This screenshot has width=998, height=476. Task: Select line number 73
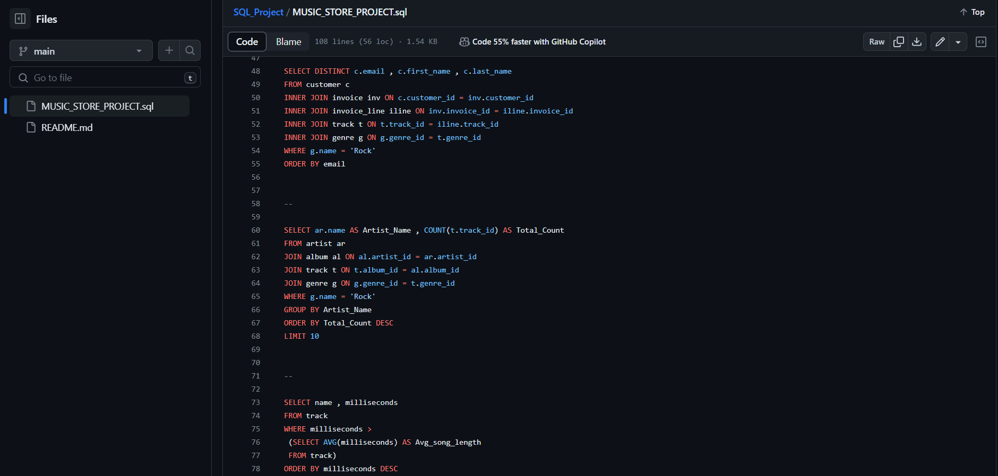255,402
